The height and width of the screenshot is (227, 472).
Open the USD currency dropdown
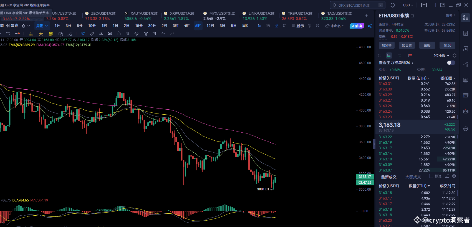tap(408, 5)
